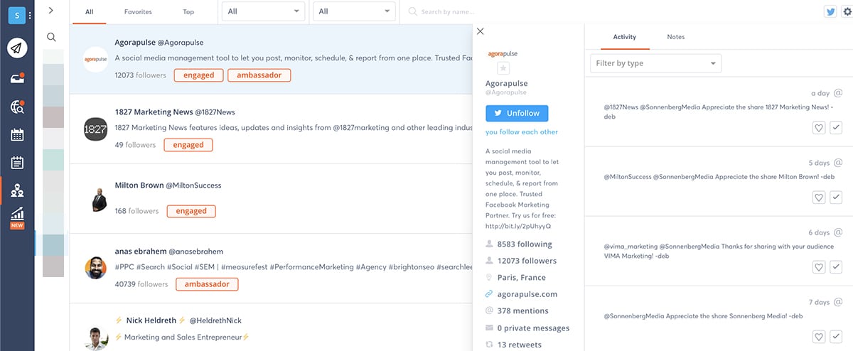Click the Twitter bird icon at top right
The image size is (853, 351).
830,11
